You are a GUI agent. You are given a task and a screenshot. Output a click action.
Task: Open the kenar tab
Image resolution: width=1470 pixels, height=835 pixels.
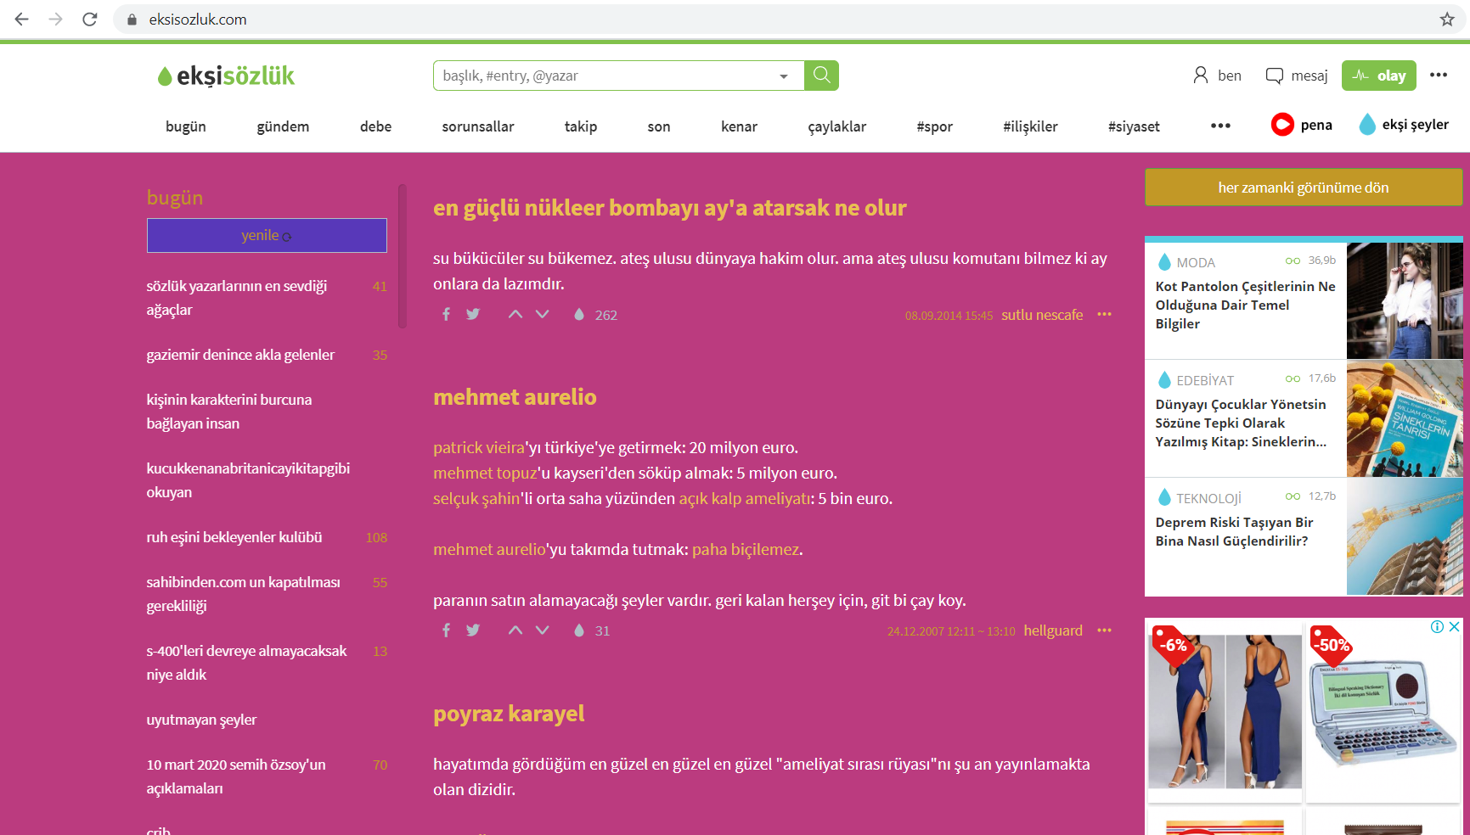tap(739, 126)
